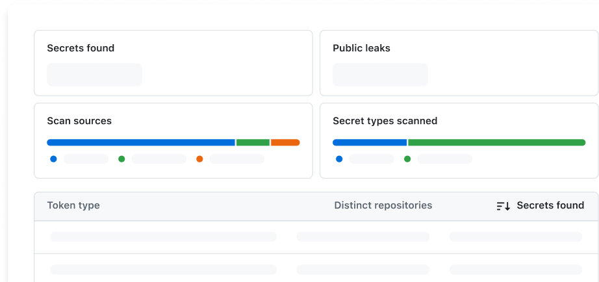The height and width of the screenshot is (282, 599).
Task: Click the blue legend dot under Scan sources
Action: tap(53, 159)
